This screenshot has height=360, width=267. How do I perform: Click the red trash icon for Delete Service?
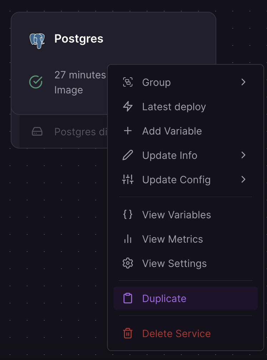coord(128,333)
